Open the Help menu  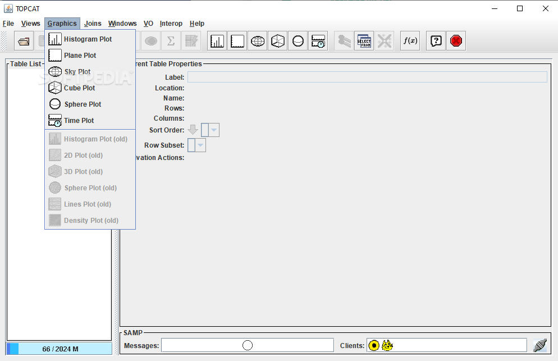tap(197, 24)
